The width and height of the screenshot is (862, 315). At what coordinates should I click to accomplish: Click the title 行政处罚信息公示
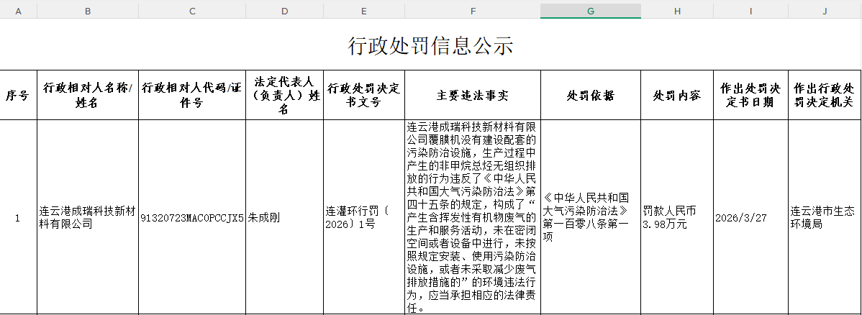click(x=430, y=45)
